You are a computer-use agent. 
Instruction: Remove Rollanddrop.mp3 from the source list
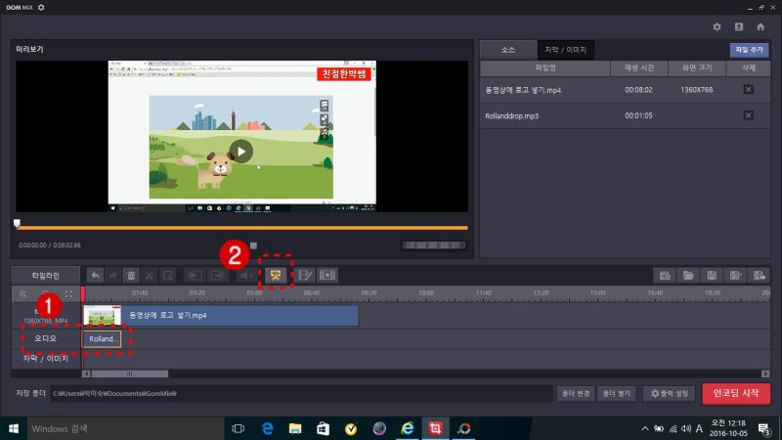pyautogui.click(x=748, y=115)
